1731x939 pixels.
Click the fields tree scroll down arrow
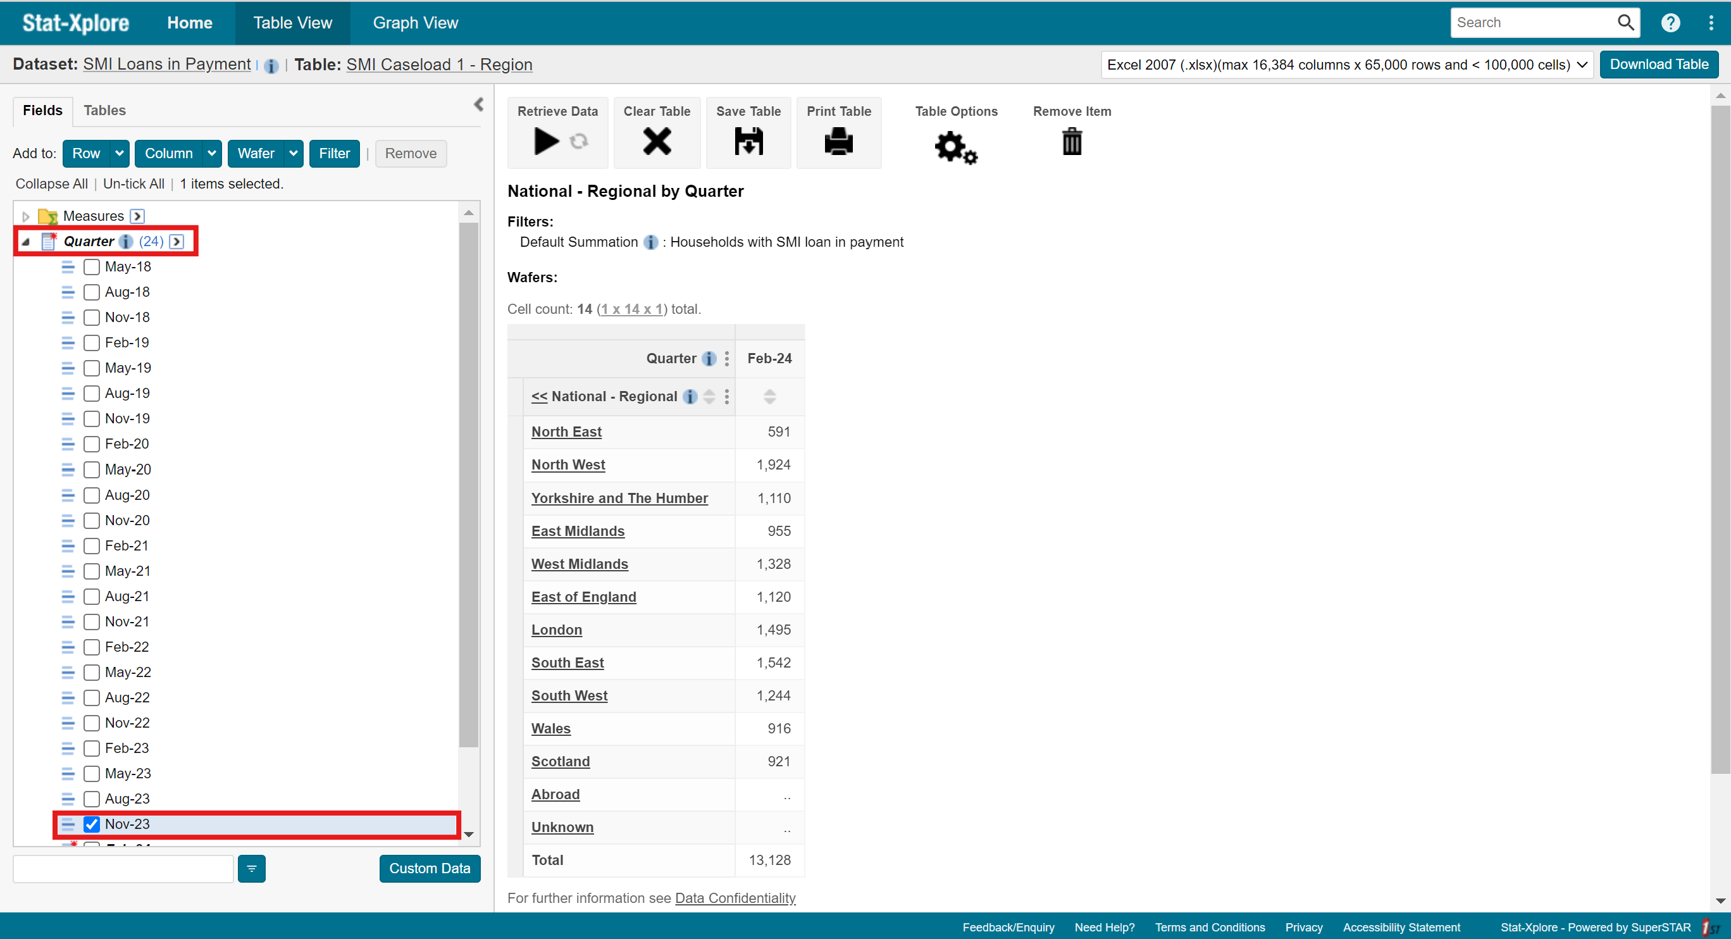tap(468, 835)
